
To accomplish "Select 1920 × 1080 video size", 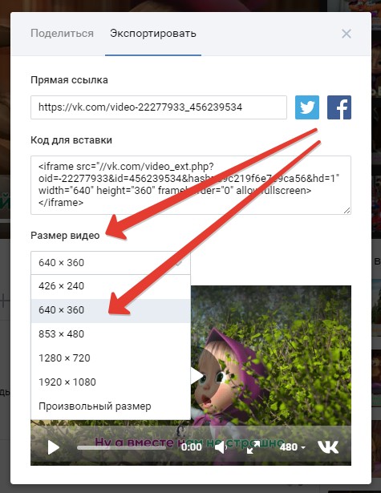I will 111,382.
